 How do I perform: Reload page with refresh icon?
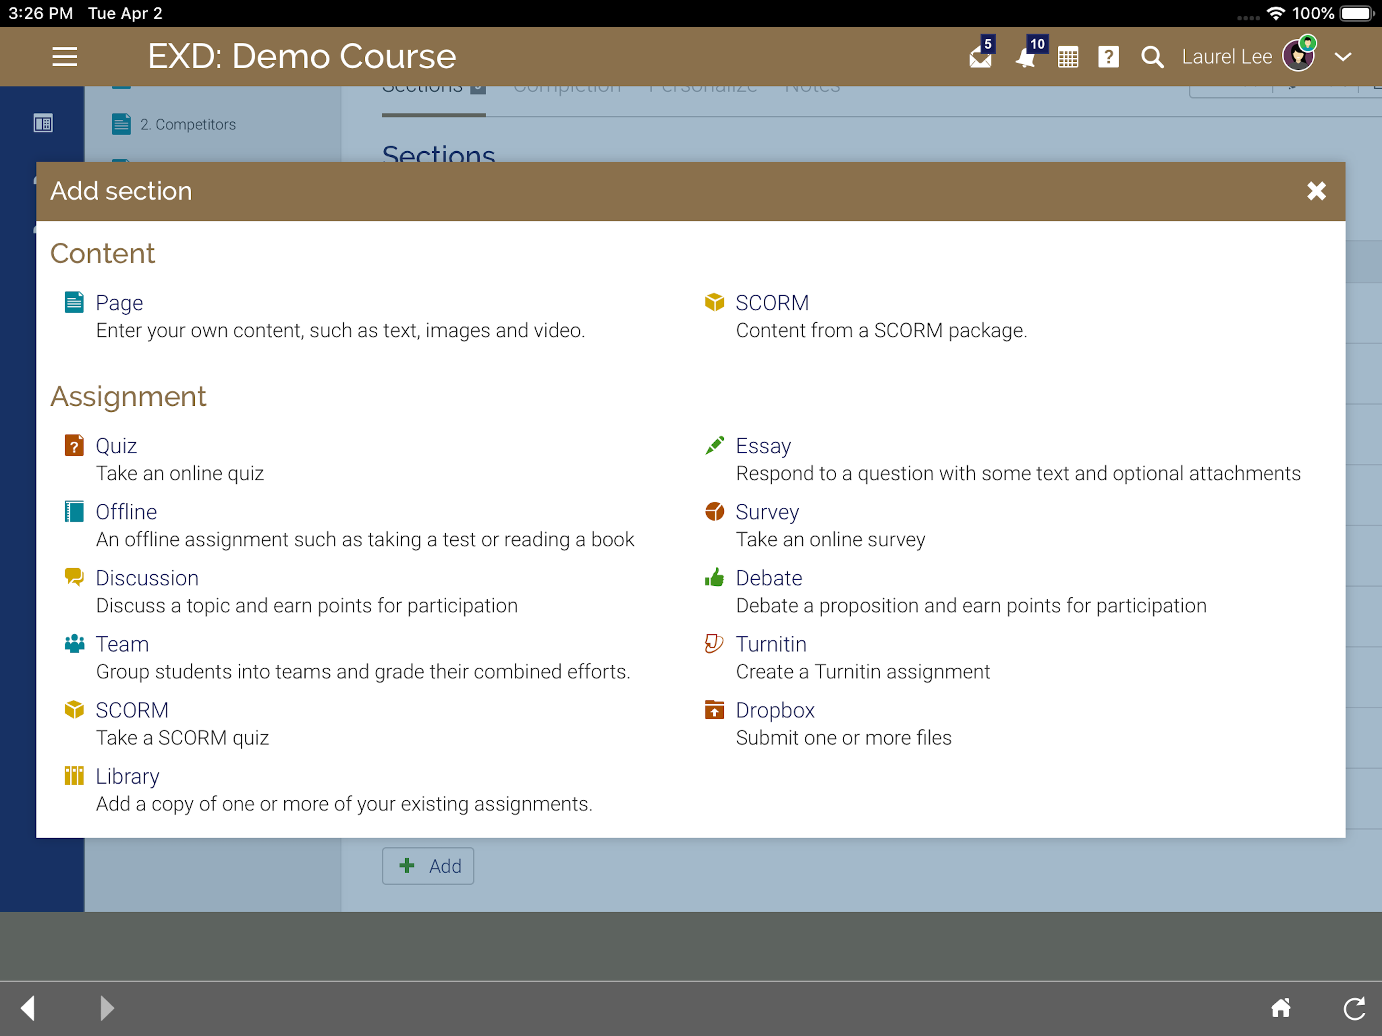1355,1009
